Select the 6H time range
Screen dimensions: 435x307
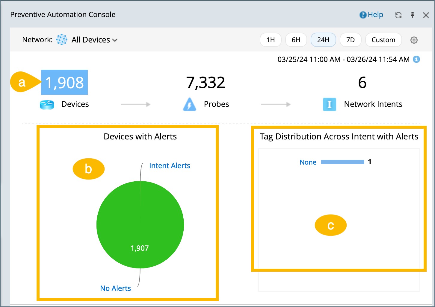[296, 40]
